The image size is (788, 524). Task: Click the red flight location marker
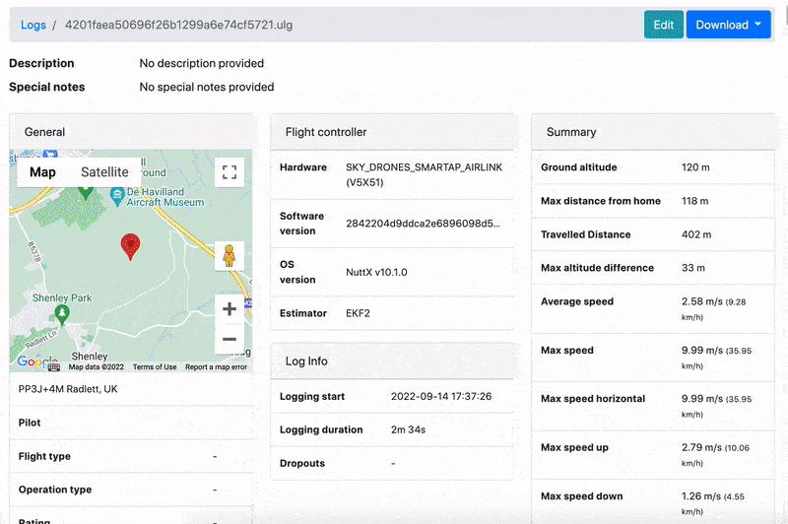pyautogui.click(x=130, y=246)
